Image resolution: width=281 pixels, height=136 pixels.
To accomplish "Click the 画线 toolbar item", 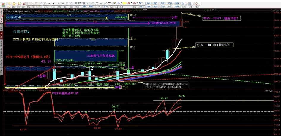I will pyautogui.click(x=65, y=7).
